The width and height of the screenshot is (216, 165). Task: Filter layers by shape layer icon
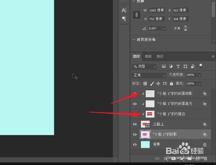[x=185, y=67]
